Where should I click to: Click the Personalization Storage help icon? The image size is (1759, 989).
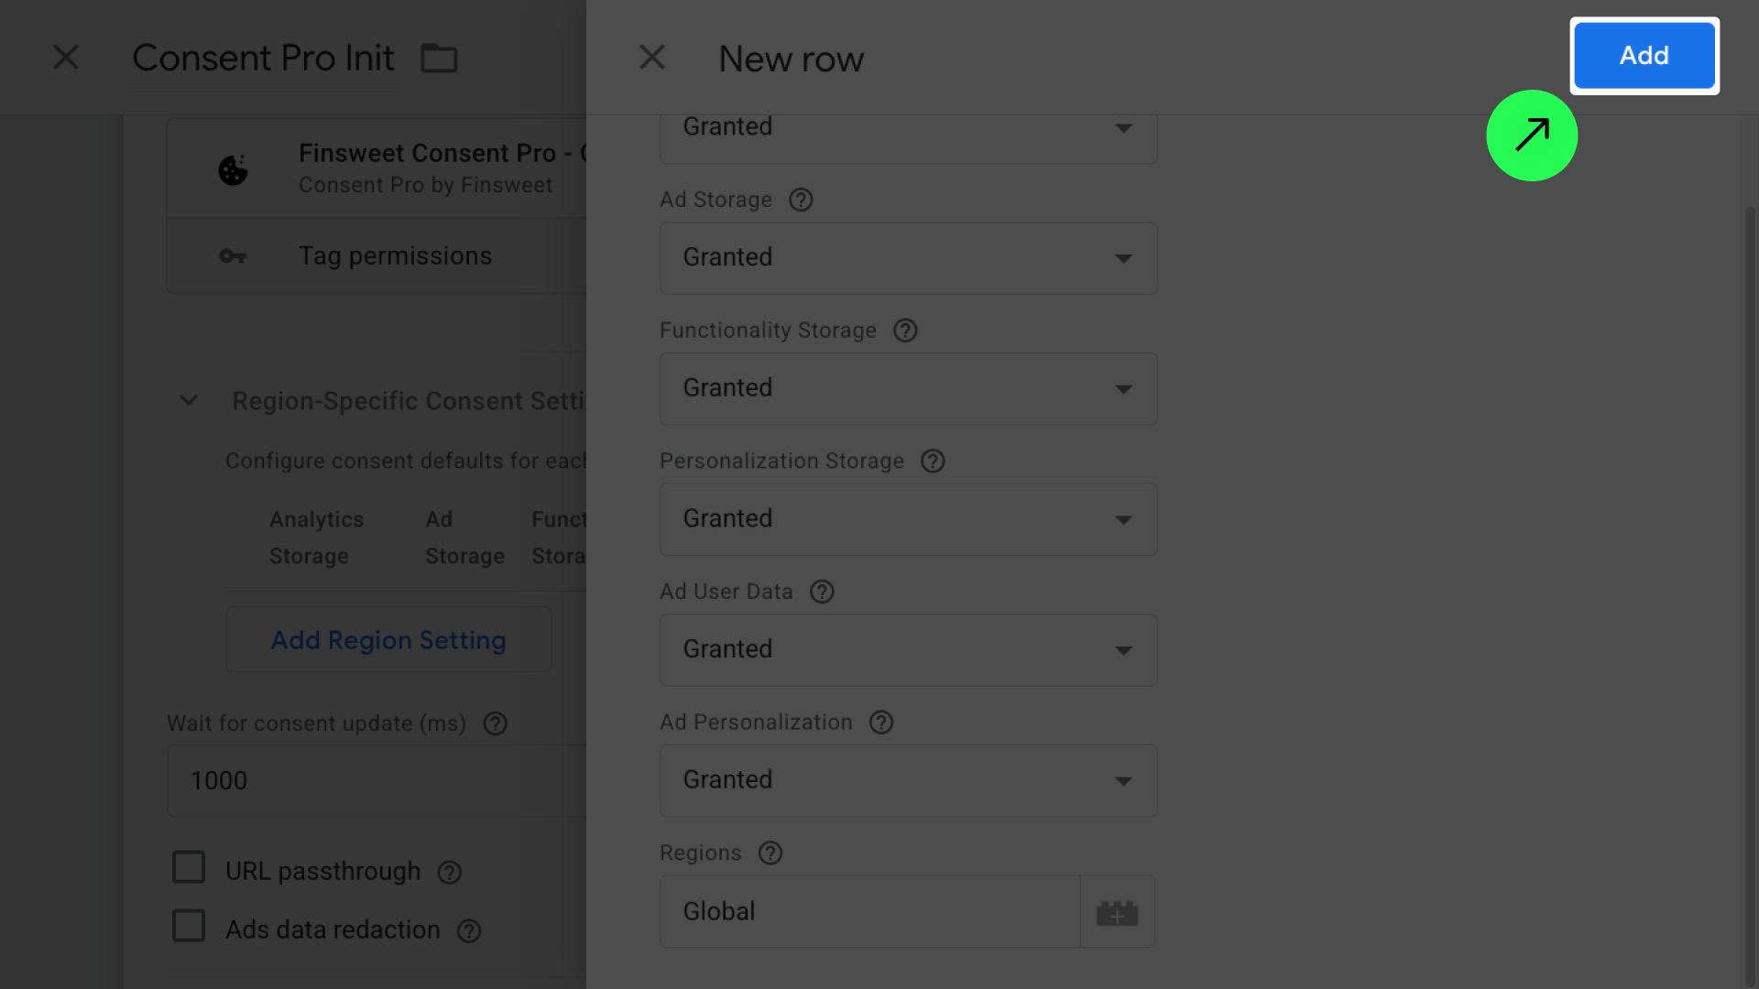click(933, 462)
